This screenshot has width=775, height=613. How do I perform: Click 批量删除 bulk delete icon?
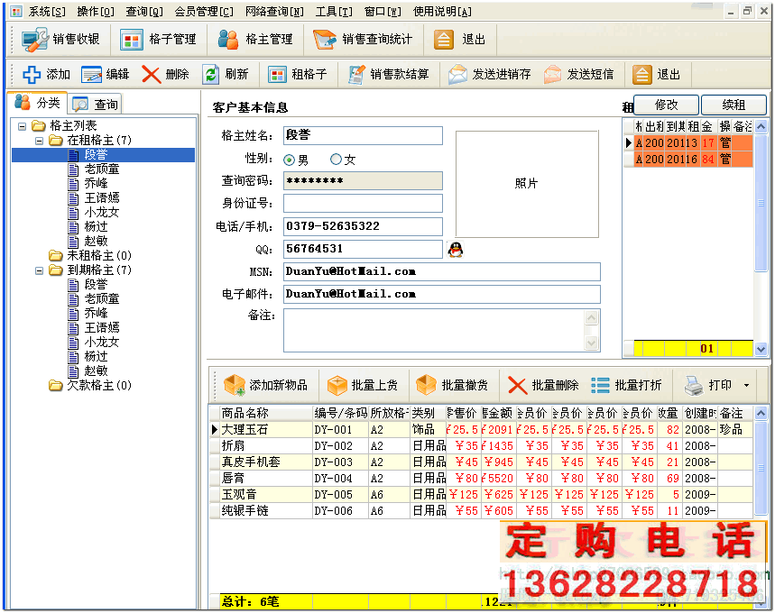tap(517, 385)
